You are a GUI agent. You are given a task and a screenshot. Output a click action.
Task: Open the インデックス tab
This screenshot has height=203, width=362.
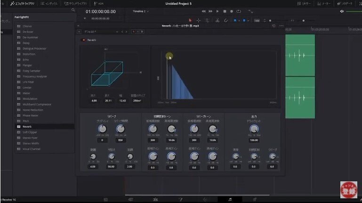click(x=49, y=4)
